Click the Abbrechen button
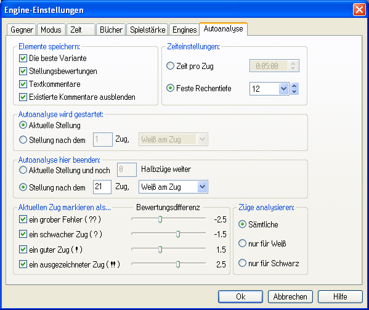The image size is (369, 310). click(290, 296)
